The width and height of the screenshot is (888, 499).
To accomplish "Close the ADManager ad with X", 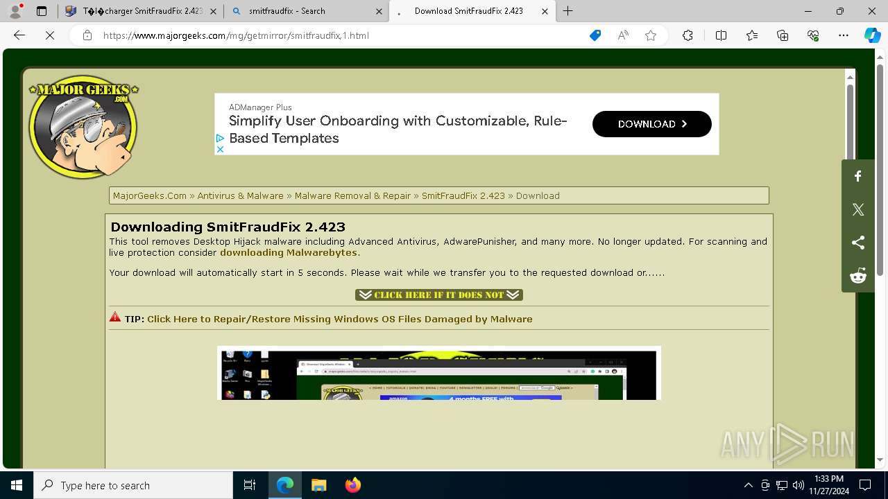I will [x=220, y=149].
